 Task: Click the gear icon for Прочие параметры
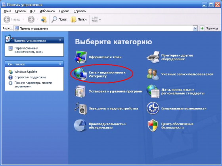pos(10,83)
